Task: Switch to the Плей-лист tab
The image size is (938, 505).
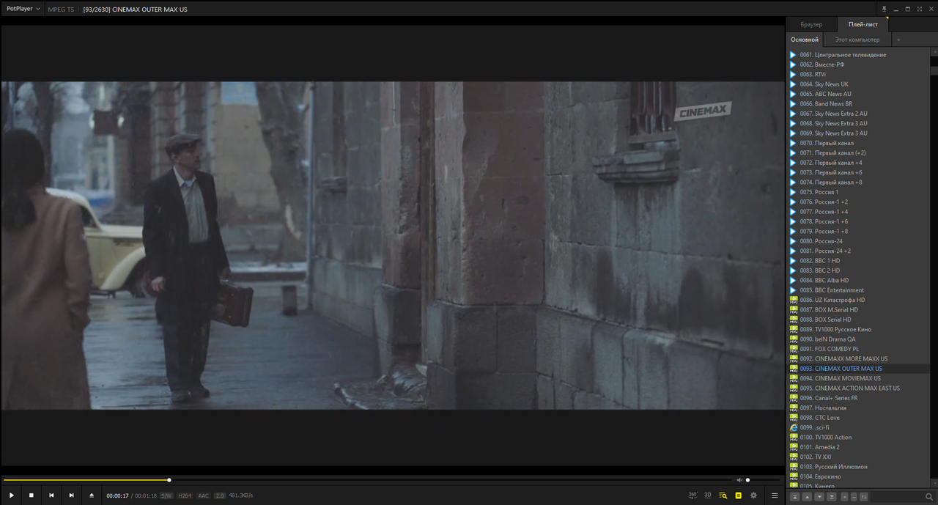Action: (x=863, y=25)
